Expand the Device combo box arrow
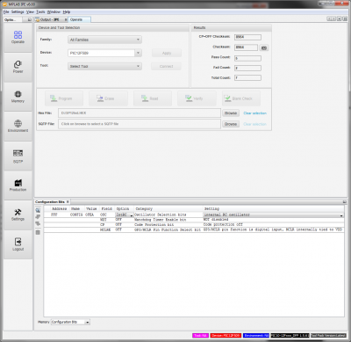The image size is (351, 342). pyautogui.click(x=138, y=53)
